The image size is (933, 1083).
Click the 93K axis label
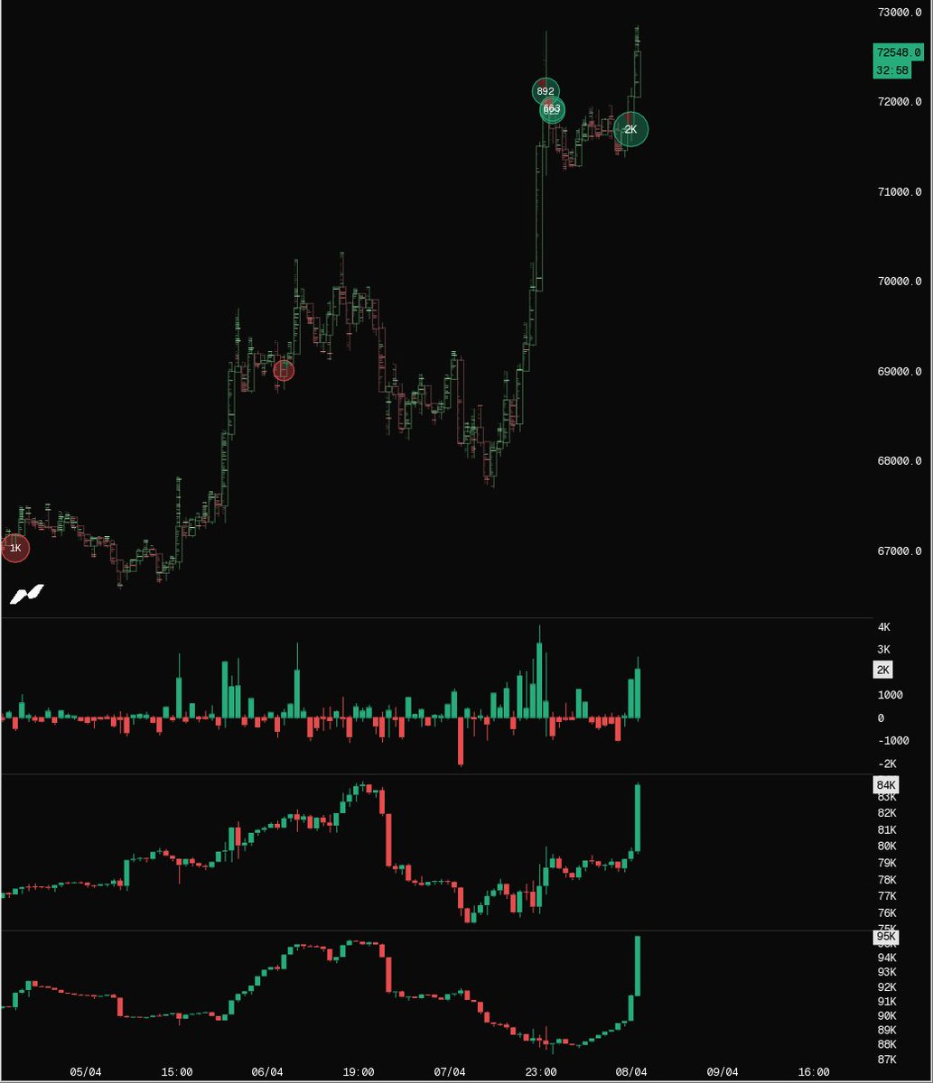(886, 972)
